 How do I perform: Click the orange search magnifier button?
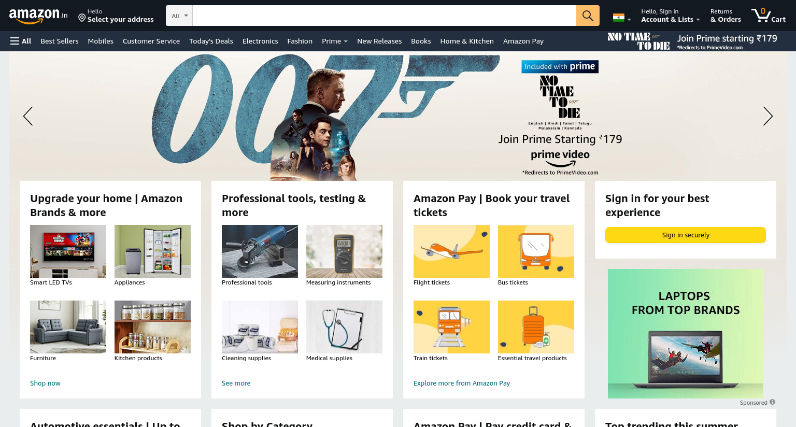588,16
